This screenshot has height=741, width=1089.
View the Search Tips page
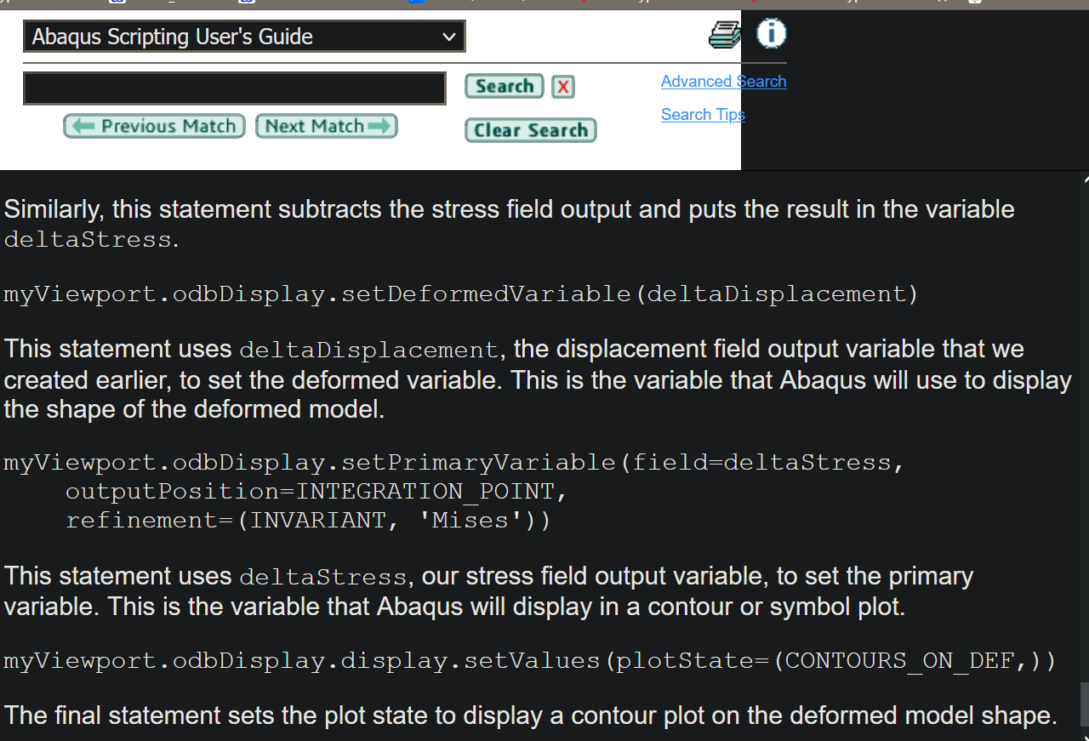pyautogui.click(x=703, y=114)
